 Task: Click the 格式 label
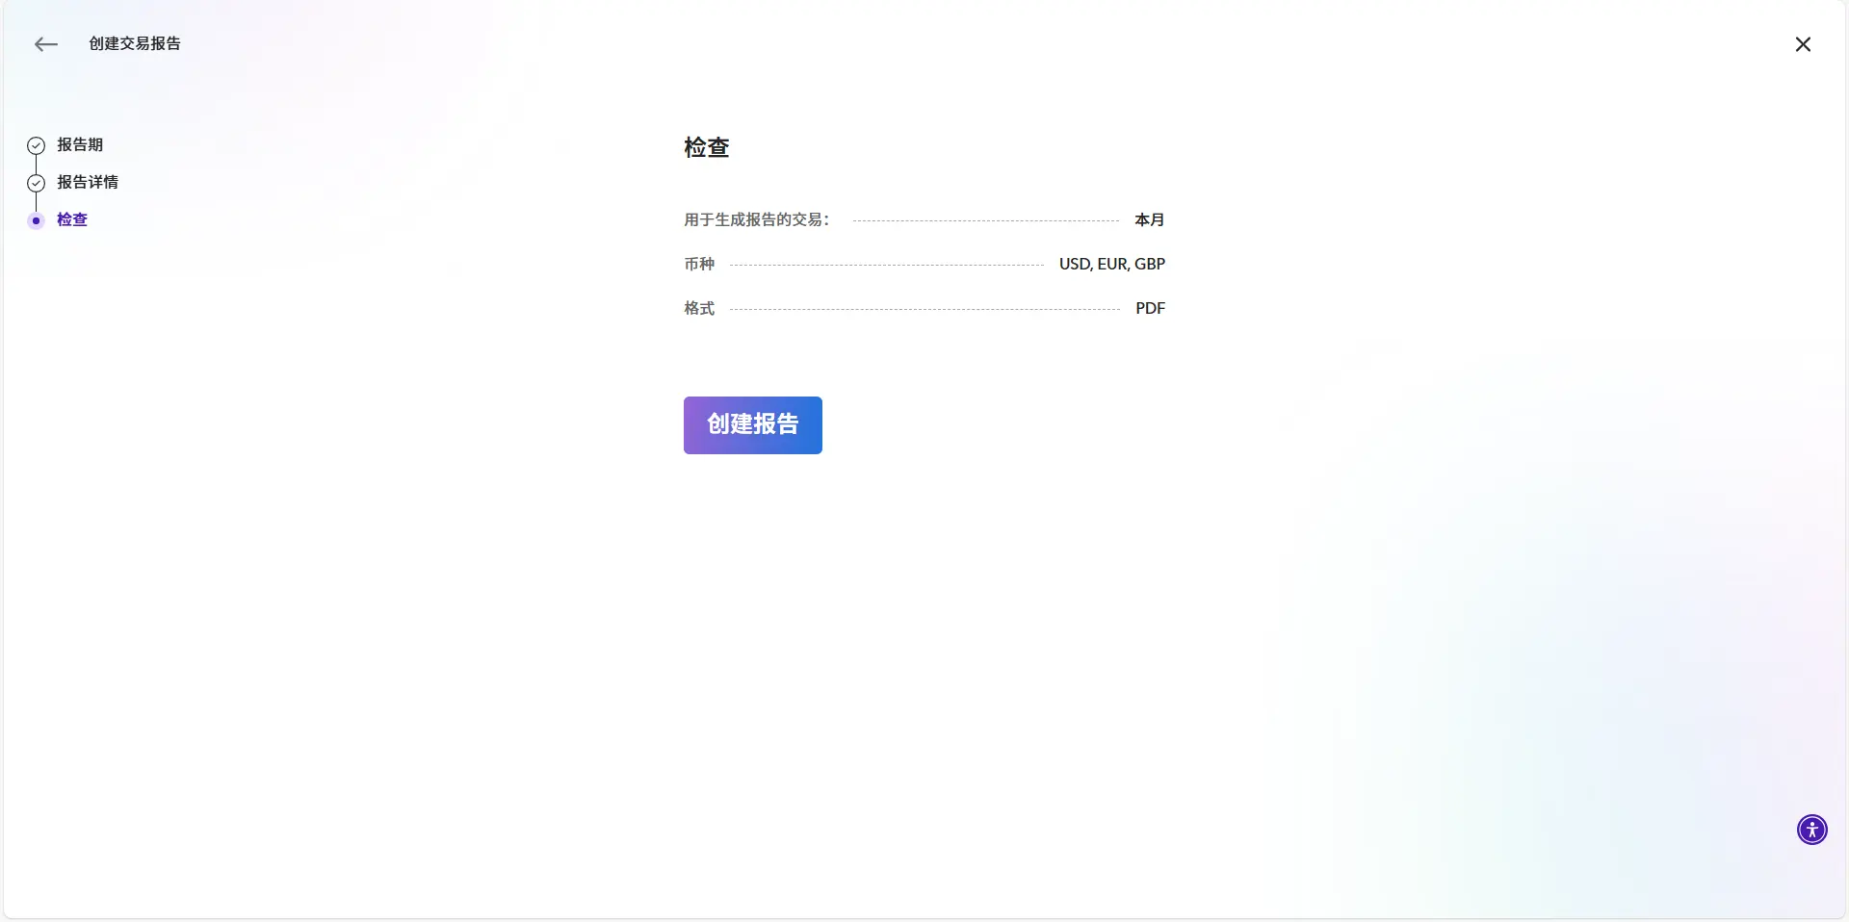pos(699,308)
